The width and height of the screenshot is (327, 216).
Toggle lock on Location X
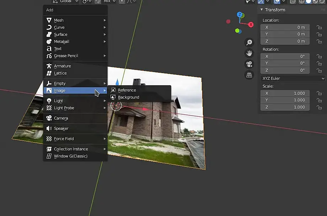(x=319, y=27)
